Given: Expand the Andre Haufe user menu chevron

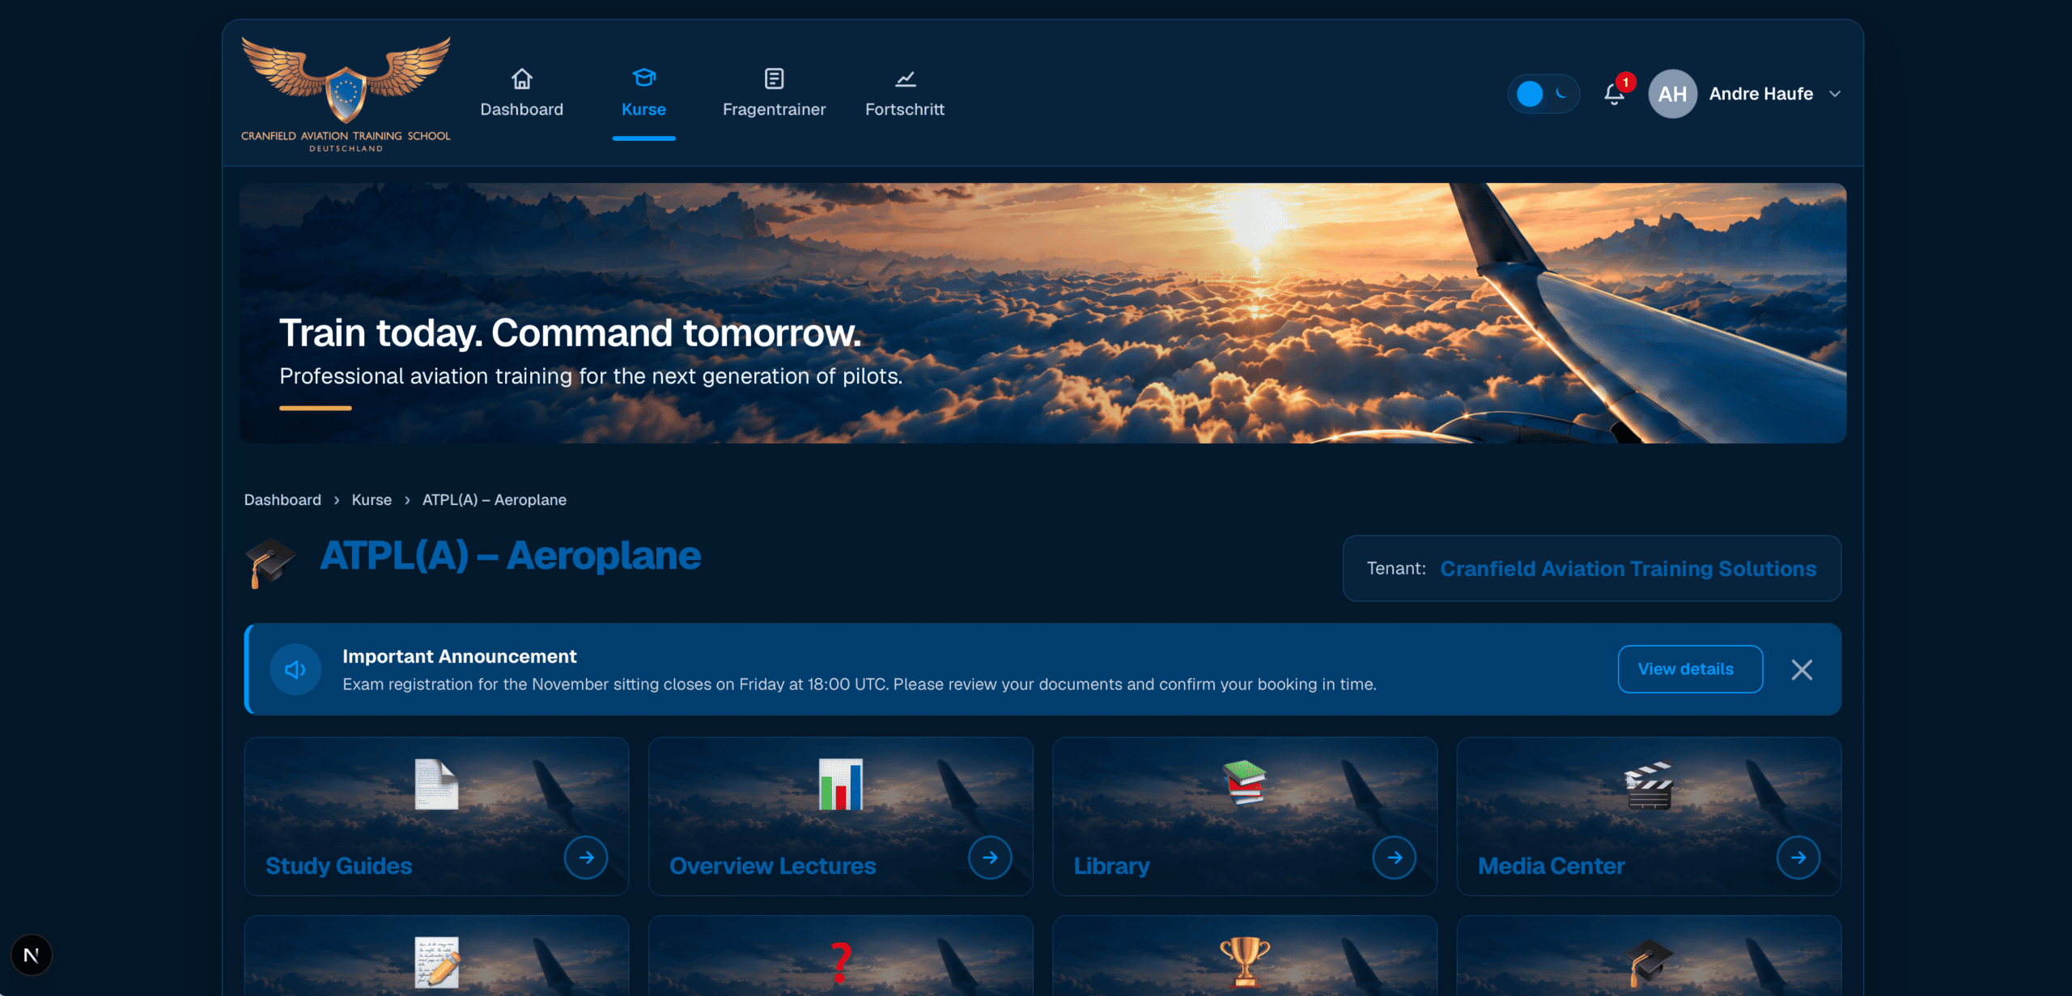Looking at the screenshot, I should [x=1835, y=94].
